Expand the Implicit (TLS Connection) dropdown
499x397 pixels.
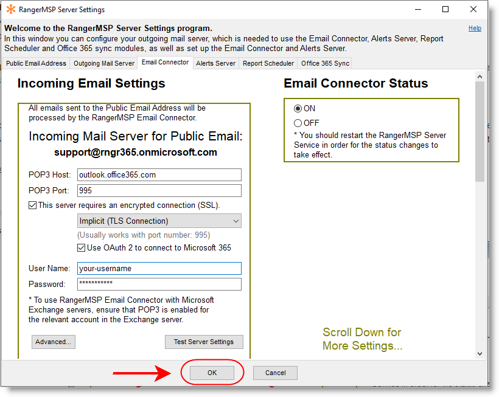[x=159, y=221]
